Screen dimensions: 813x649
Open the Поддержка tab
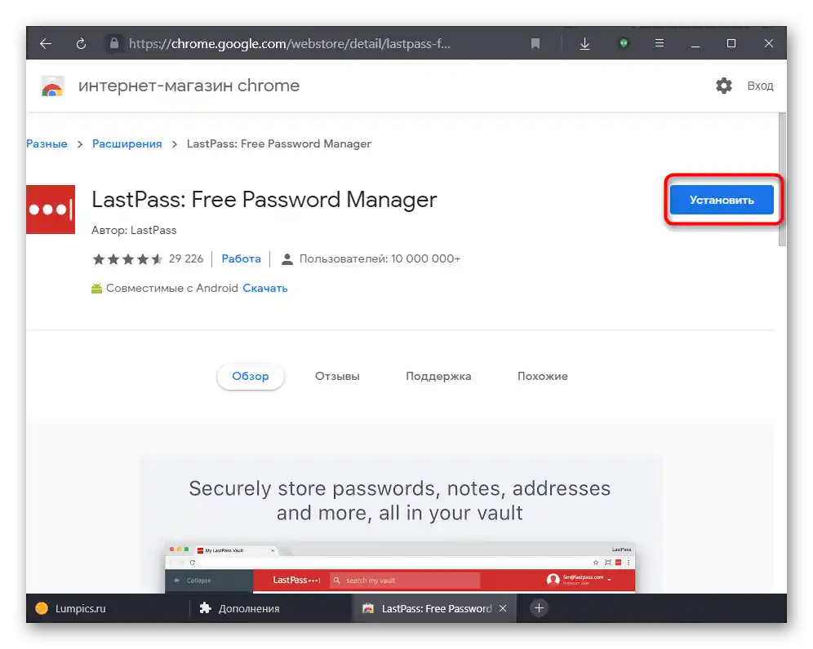pos(438,376)
